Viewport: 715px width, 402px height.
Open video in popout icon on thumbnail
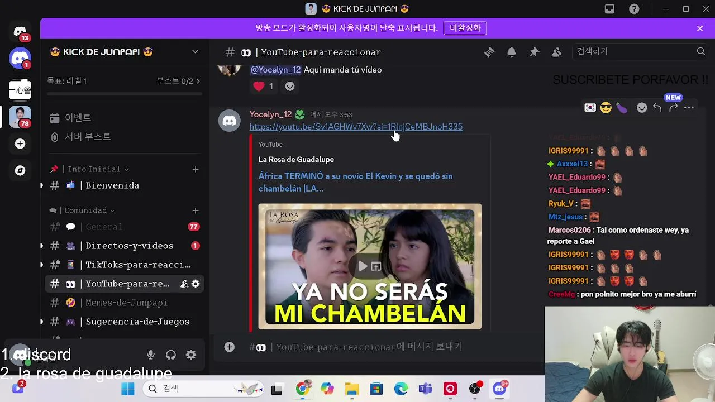376,266
